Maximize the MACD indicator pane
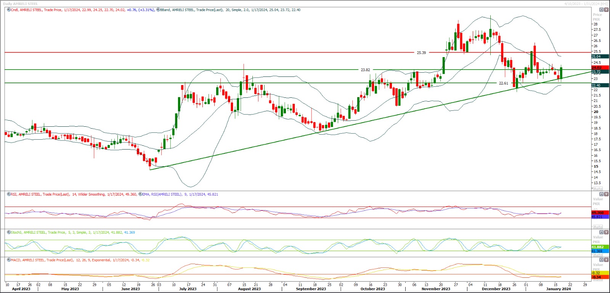Image resolution: width=610 pixels, height=293 pixels. 602,260
